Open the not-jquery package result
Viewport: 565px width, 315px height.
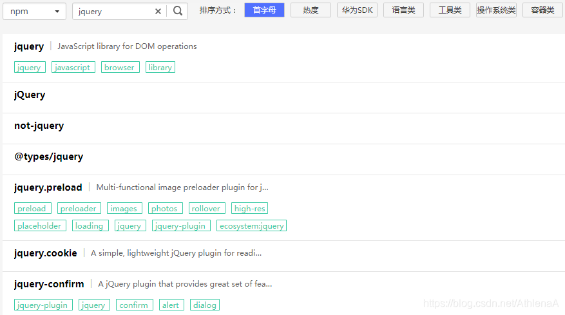click(39, 126)
